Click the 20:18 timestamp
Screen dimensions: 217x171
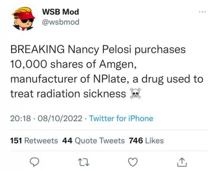coord(20,119)
